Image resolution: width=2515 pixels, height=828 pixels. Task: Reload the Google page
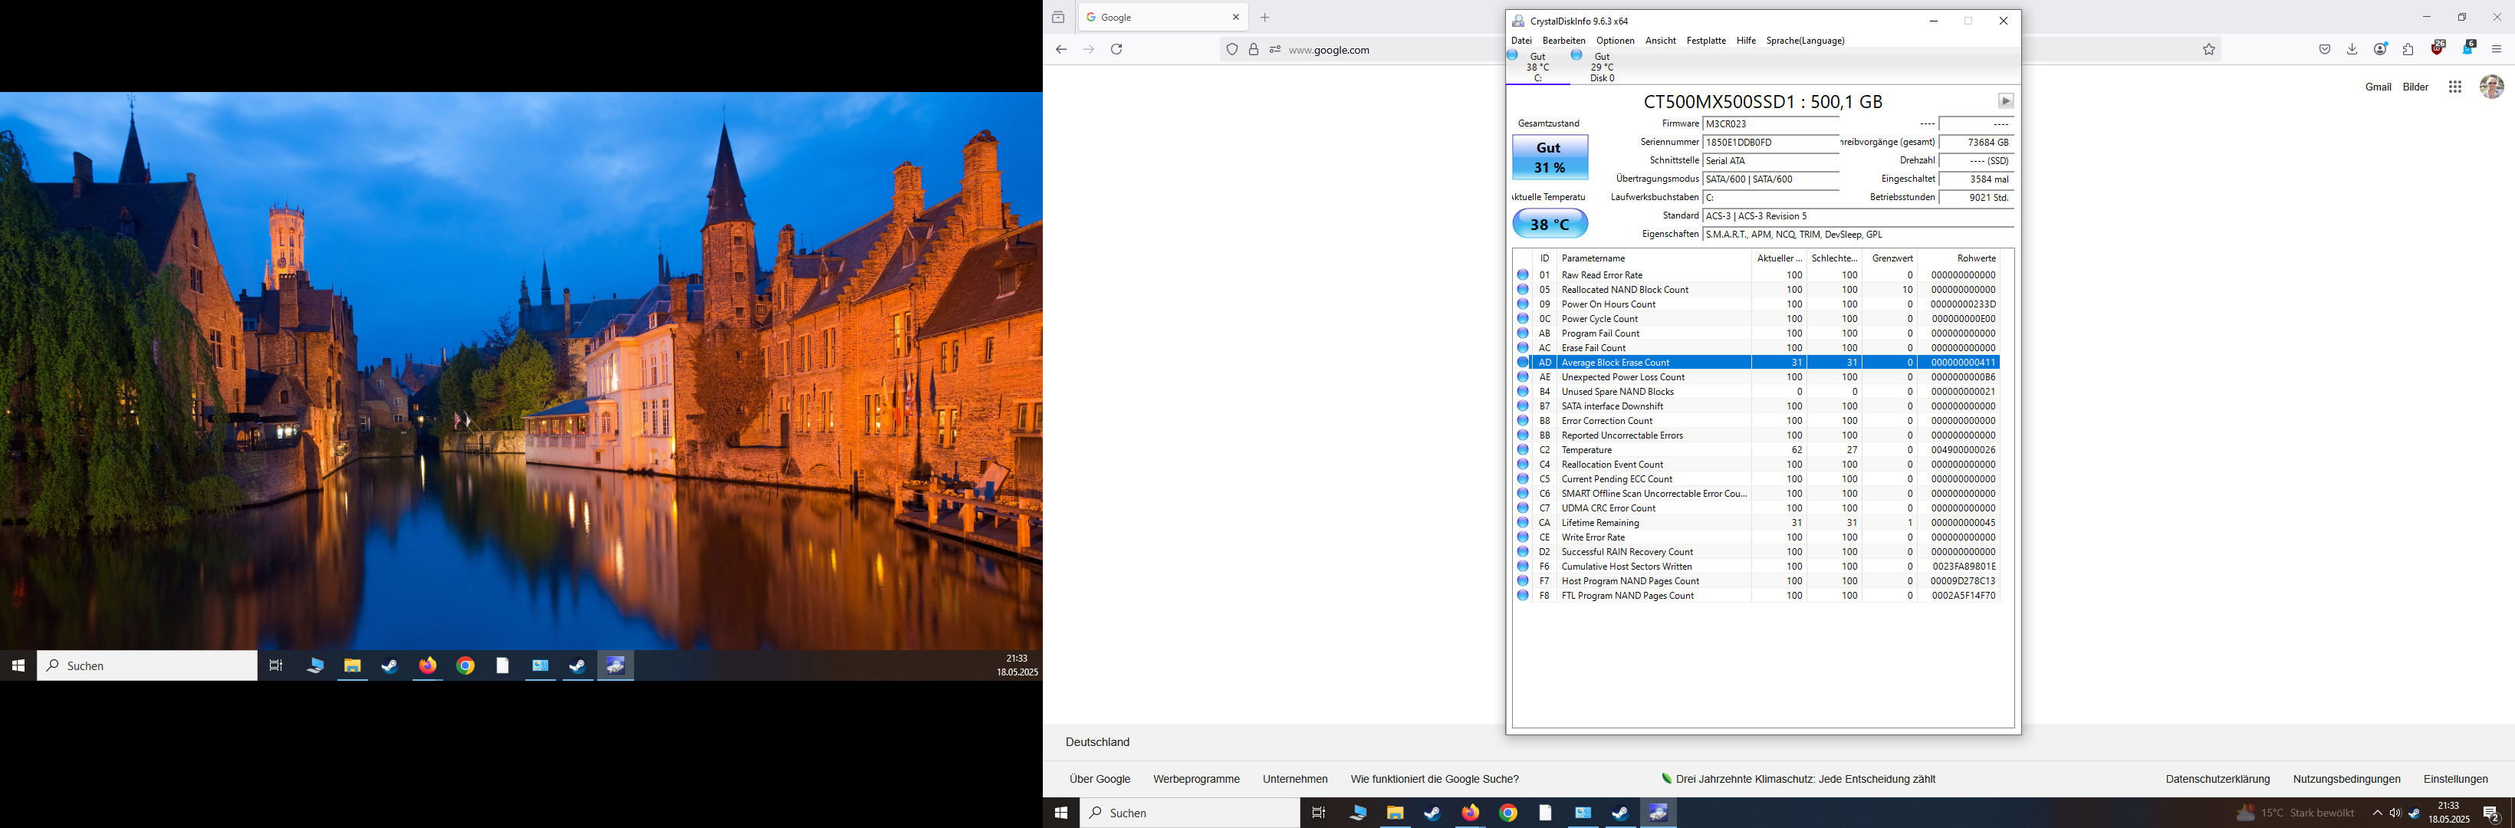(1117, 49)
